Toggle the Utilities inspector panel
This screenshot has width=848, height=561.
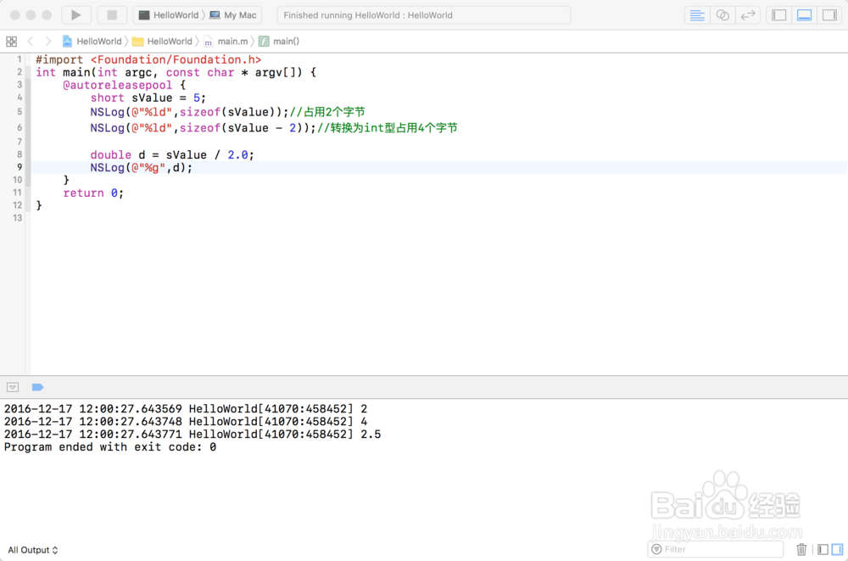[x=829, y=15]
